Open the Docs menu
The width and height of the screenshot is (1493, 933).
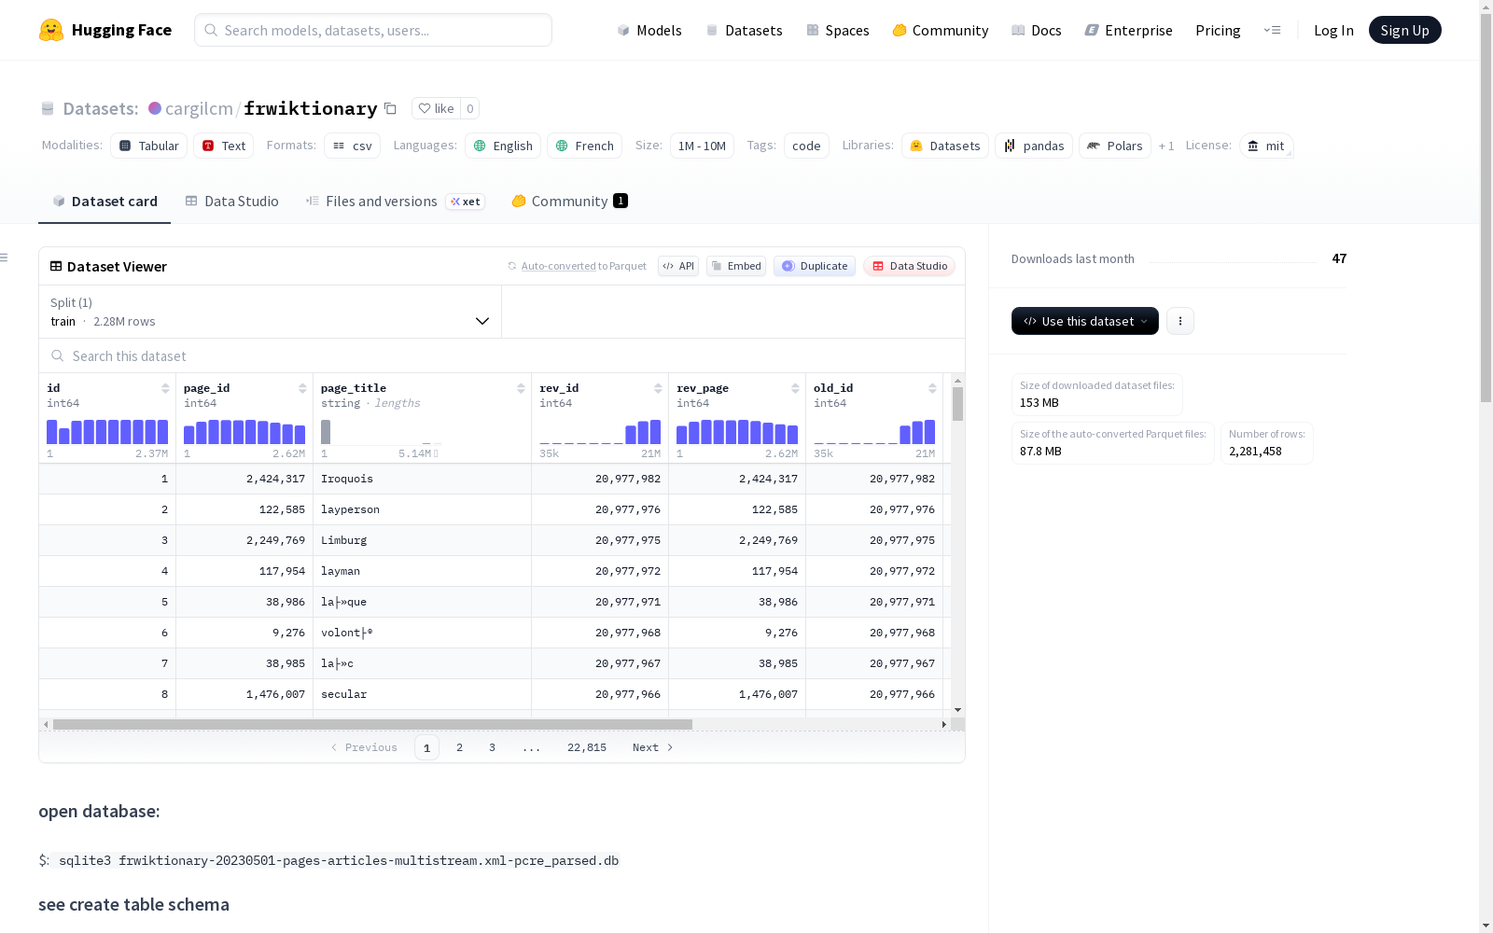click(1037, 30)
